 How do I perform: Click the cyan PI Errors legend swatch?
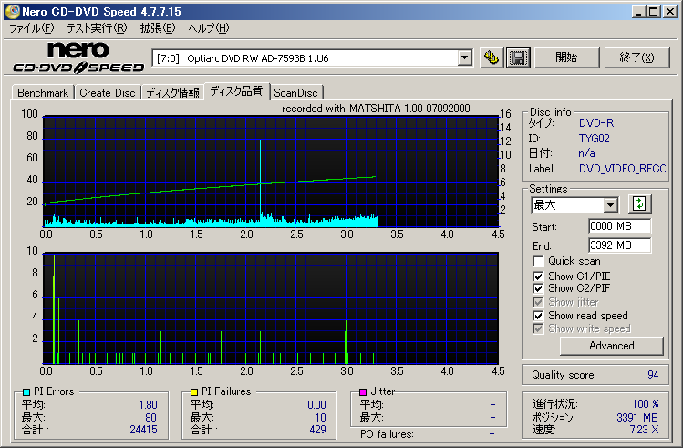coord(26,392)
